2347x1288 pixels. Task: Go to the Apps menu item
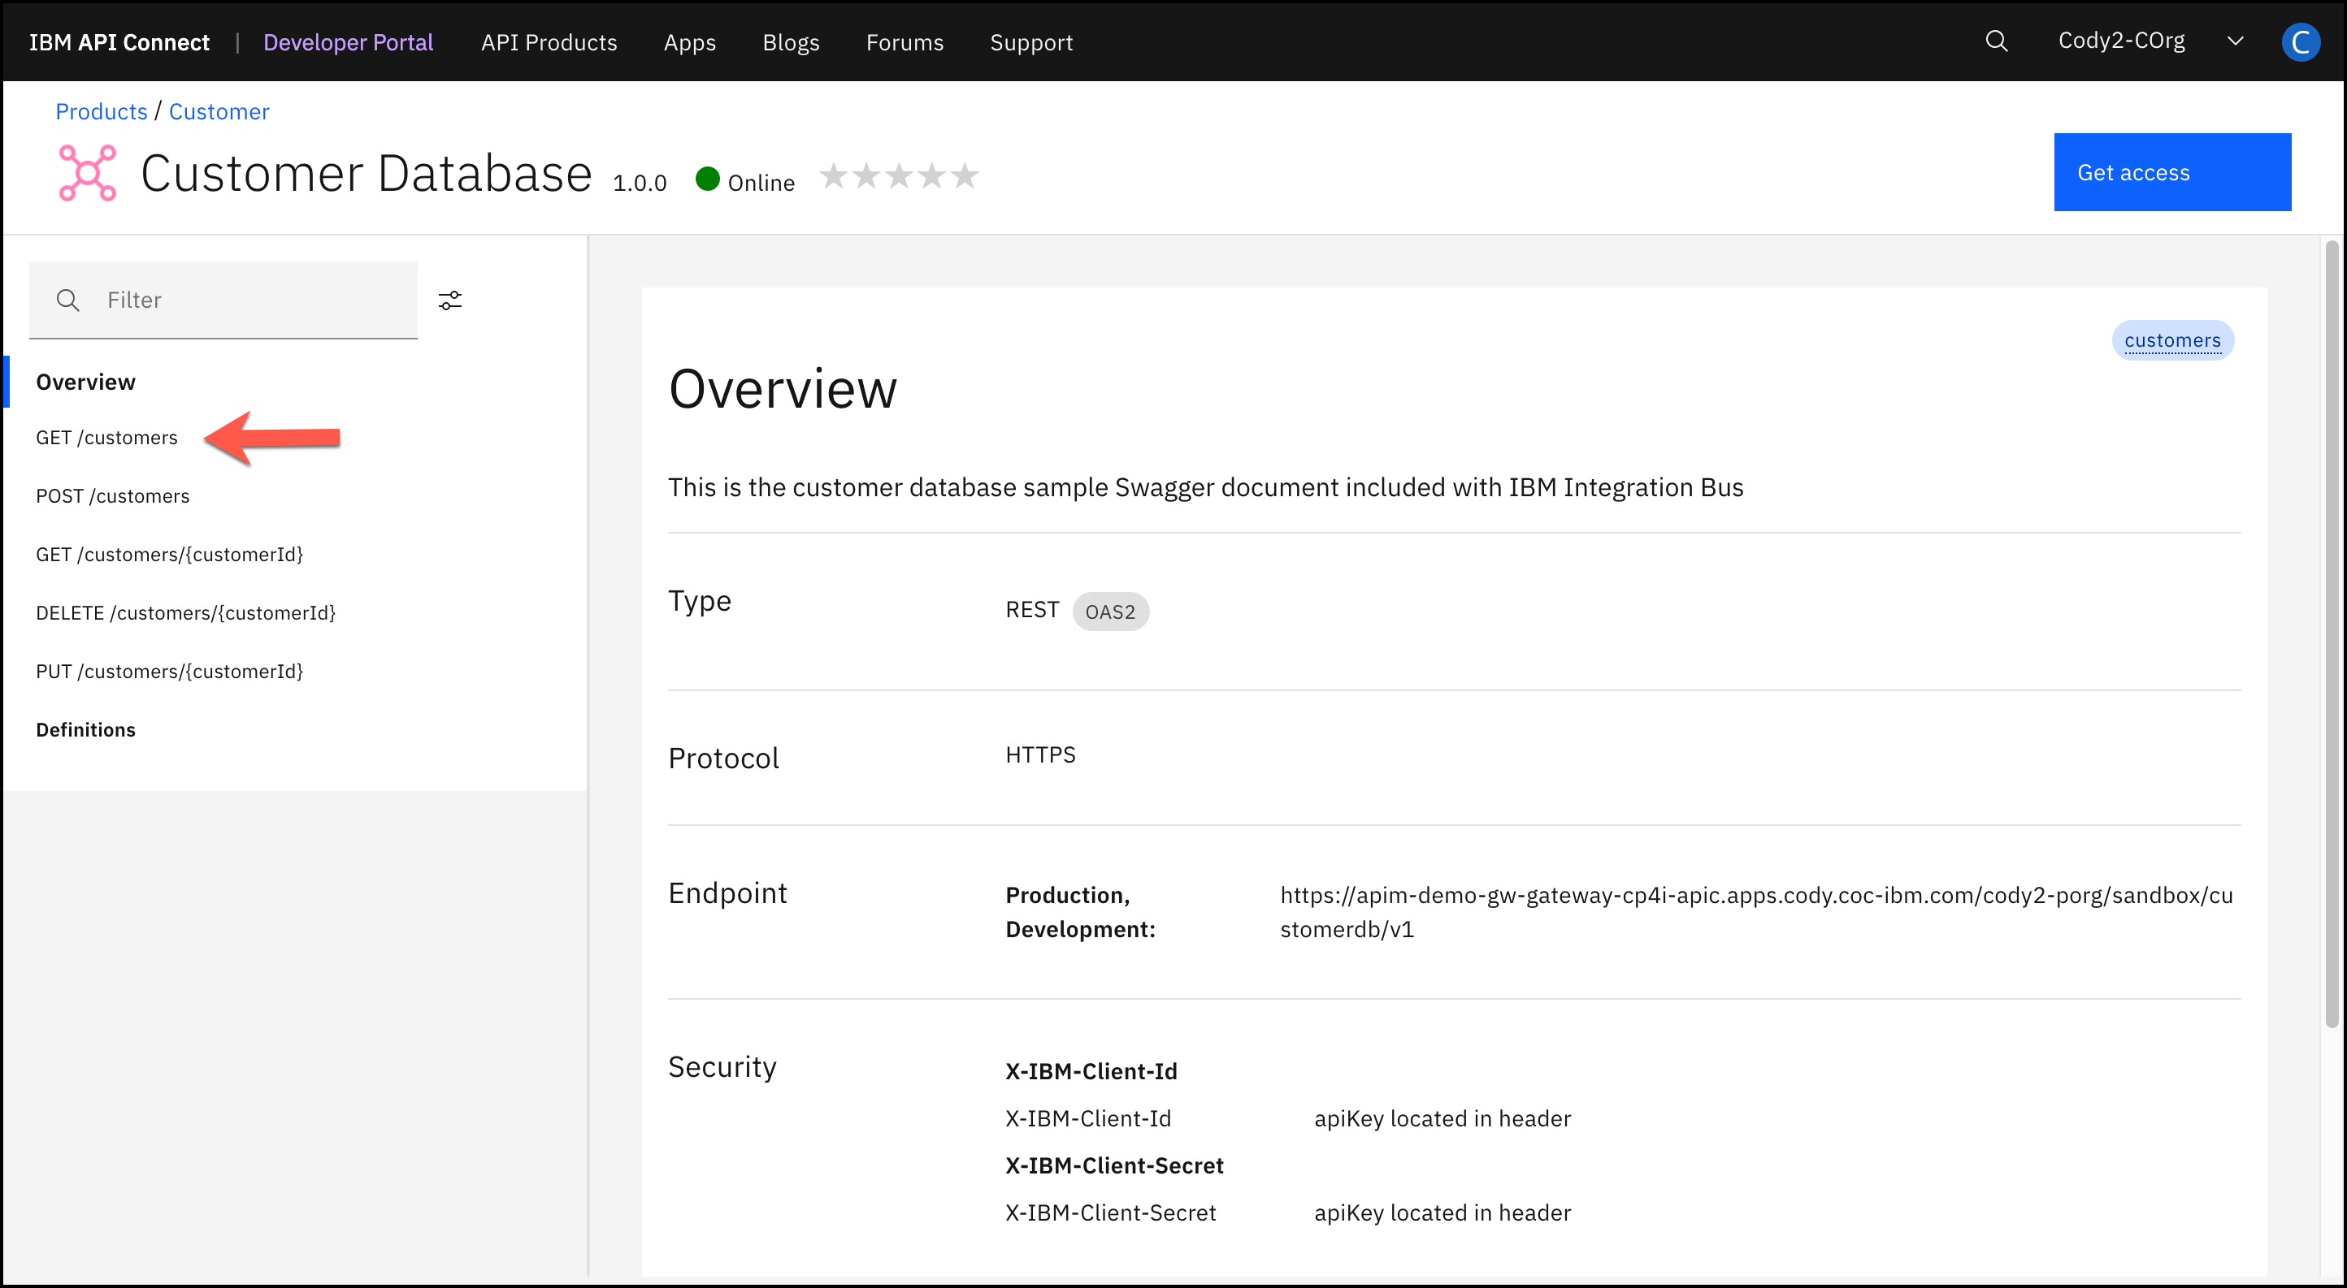click(x=690, y=43)
